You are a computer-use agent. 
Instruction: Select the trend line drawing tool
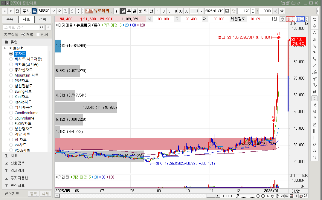pos(315,66)
